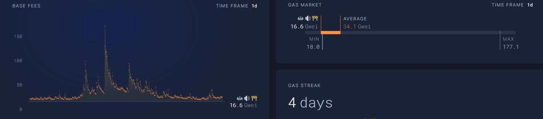Viewport: 543px width, 119px height.
Task: Click the GAS MARKET heading
Action: pyautogui.click(x=305, y=5)
